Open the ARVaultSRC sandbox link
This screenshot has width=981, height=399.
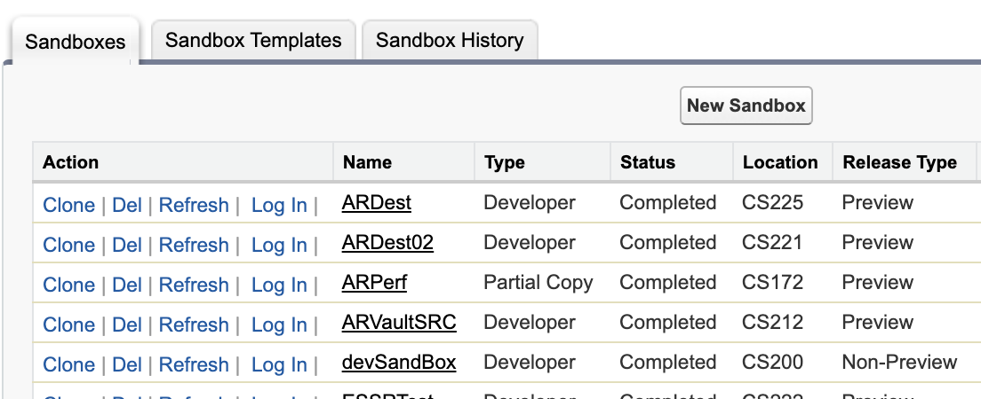point(399,323)
